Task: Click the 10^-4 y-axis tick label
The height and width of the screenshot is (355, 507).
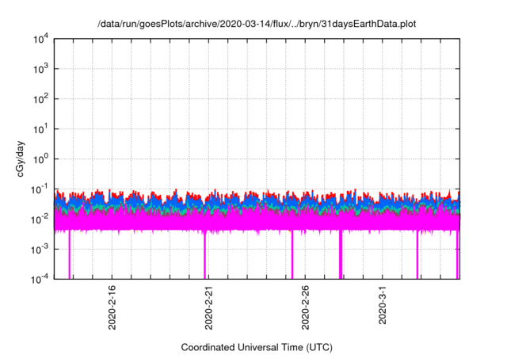Action: point(37,278)
